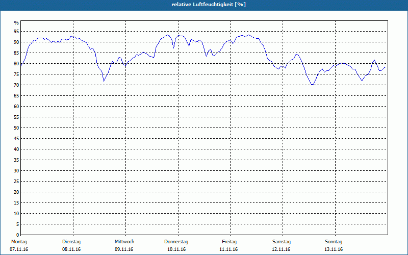This screenshot has width=408, height=255.
Task: Select the Montag day label
Action: coord(19,242)
